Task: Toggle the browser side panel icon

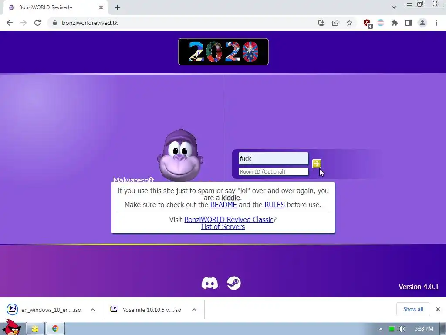Action: [x=409, y=23]
